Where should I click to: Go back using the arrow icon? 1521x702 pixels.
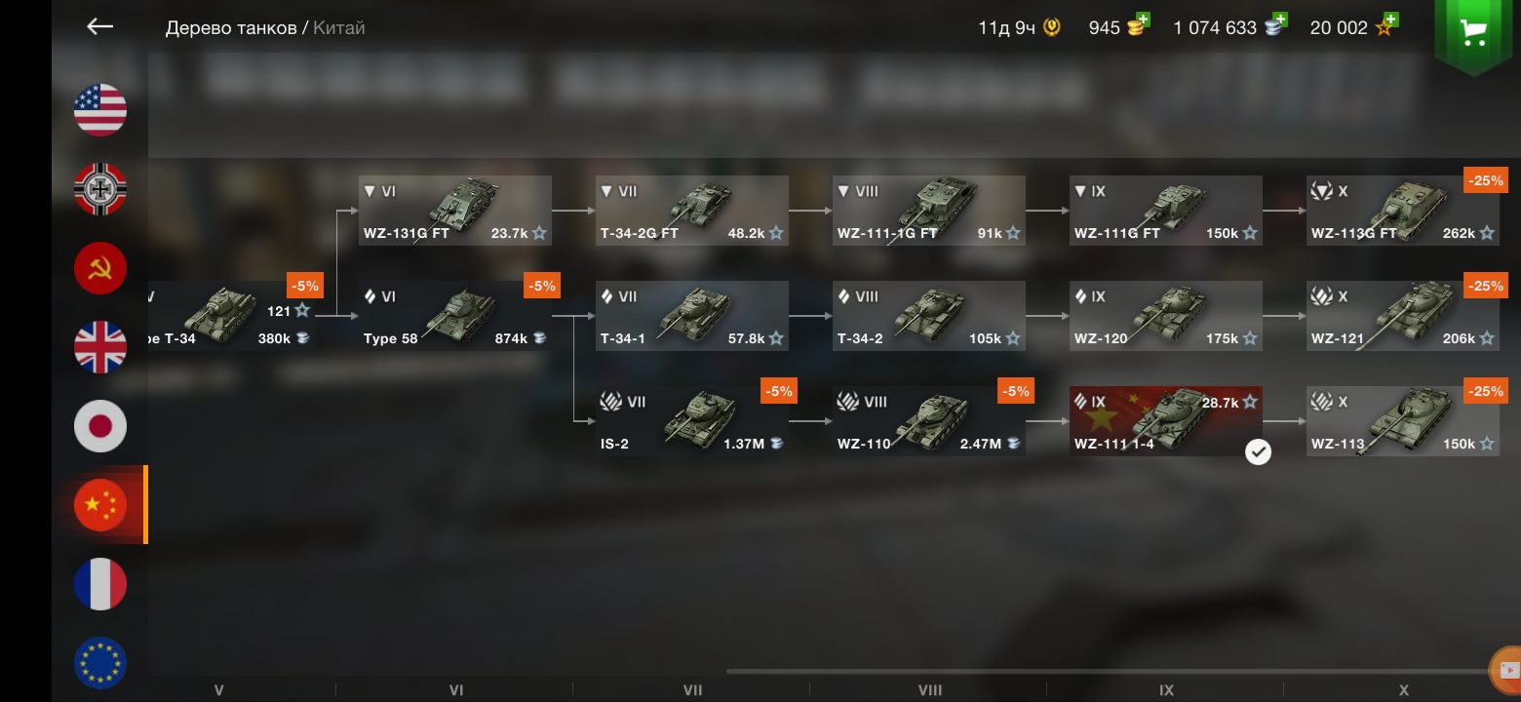tap(100, 26)
